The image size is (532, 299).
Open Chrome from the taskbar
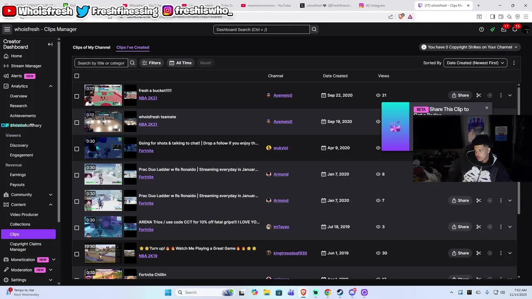328,292
